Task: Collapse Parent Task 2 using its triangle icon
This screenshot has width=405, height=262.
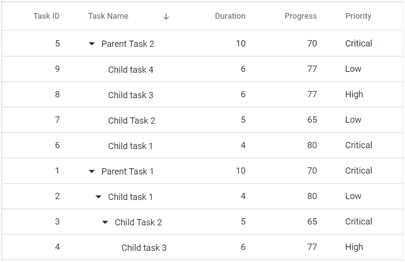Action: coord(92,43)
